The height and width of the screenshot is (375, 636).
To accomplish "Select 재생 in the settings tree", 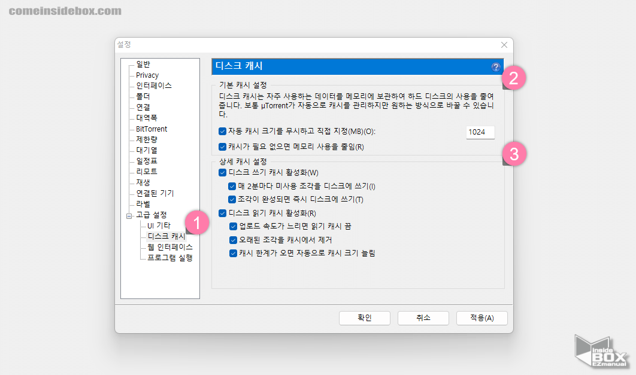I will coord(143,182).
